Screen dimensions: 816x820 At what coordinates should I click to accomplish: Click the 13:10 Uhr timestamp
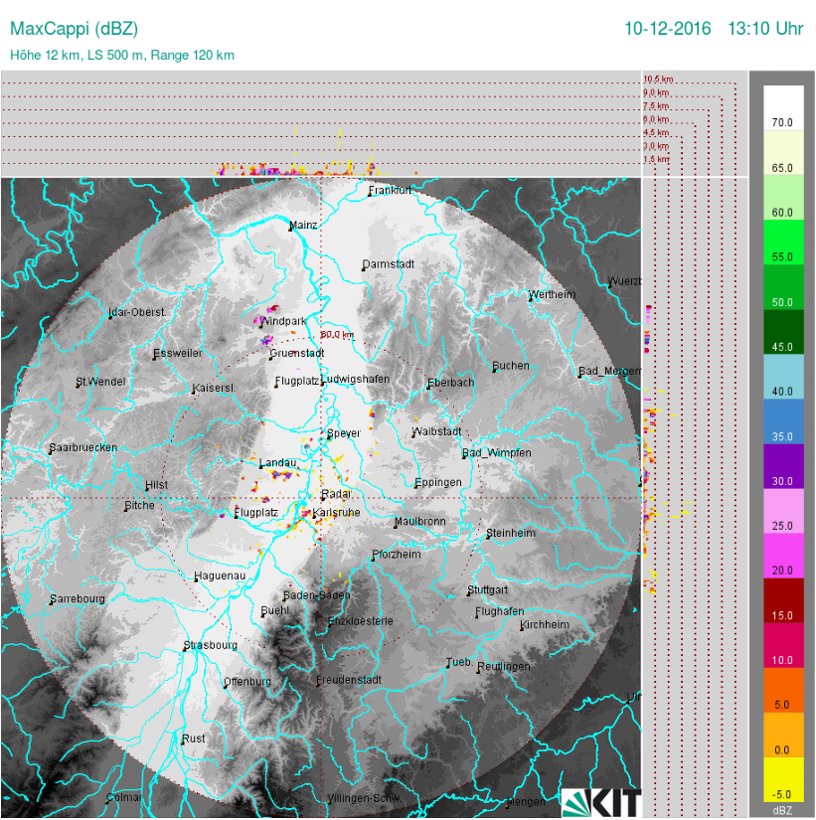(764, 29)
